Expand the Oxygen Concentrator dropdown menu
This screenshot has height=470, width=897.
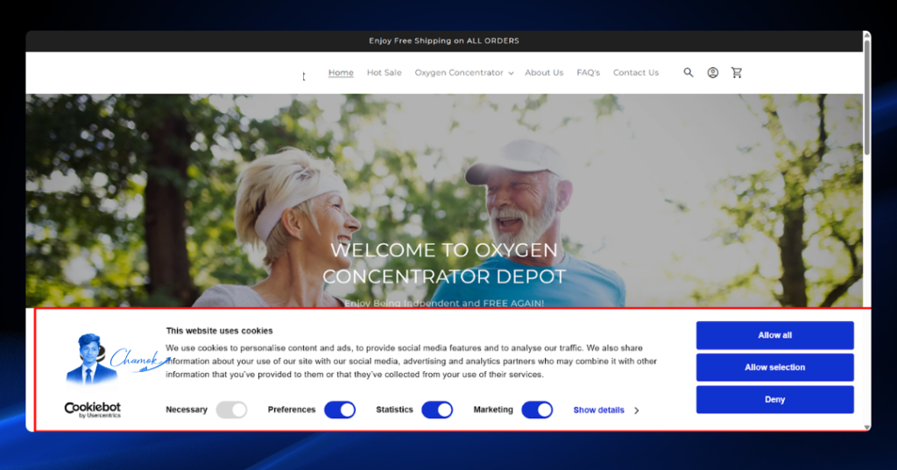(x=464, y=73)
